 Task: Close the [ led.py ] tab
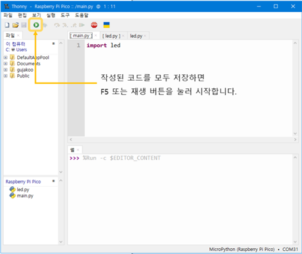(x=123, y=36)
